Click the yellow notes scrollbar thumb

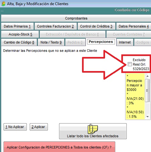147,90
